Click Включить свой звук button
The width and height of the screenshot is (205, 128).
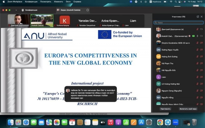pos(188,109)
